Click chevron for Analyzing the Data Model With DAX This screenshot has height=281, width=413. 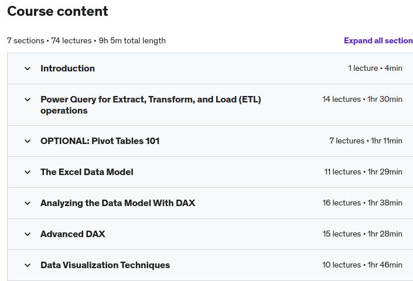coord(28,203)
